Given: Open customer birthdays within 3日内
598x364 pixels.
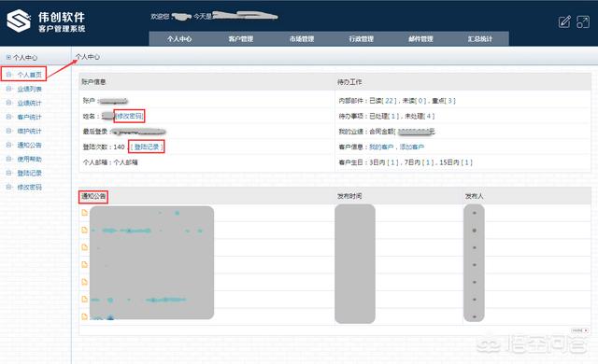Looking at the screenshot, I should pos(392,162).
